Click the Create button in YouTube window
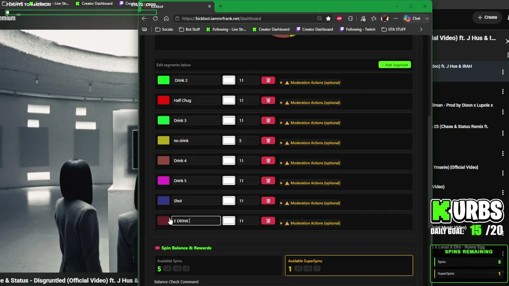This screenshot has height=286, width=509. pos(488,17)
